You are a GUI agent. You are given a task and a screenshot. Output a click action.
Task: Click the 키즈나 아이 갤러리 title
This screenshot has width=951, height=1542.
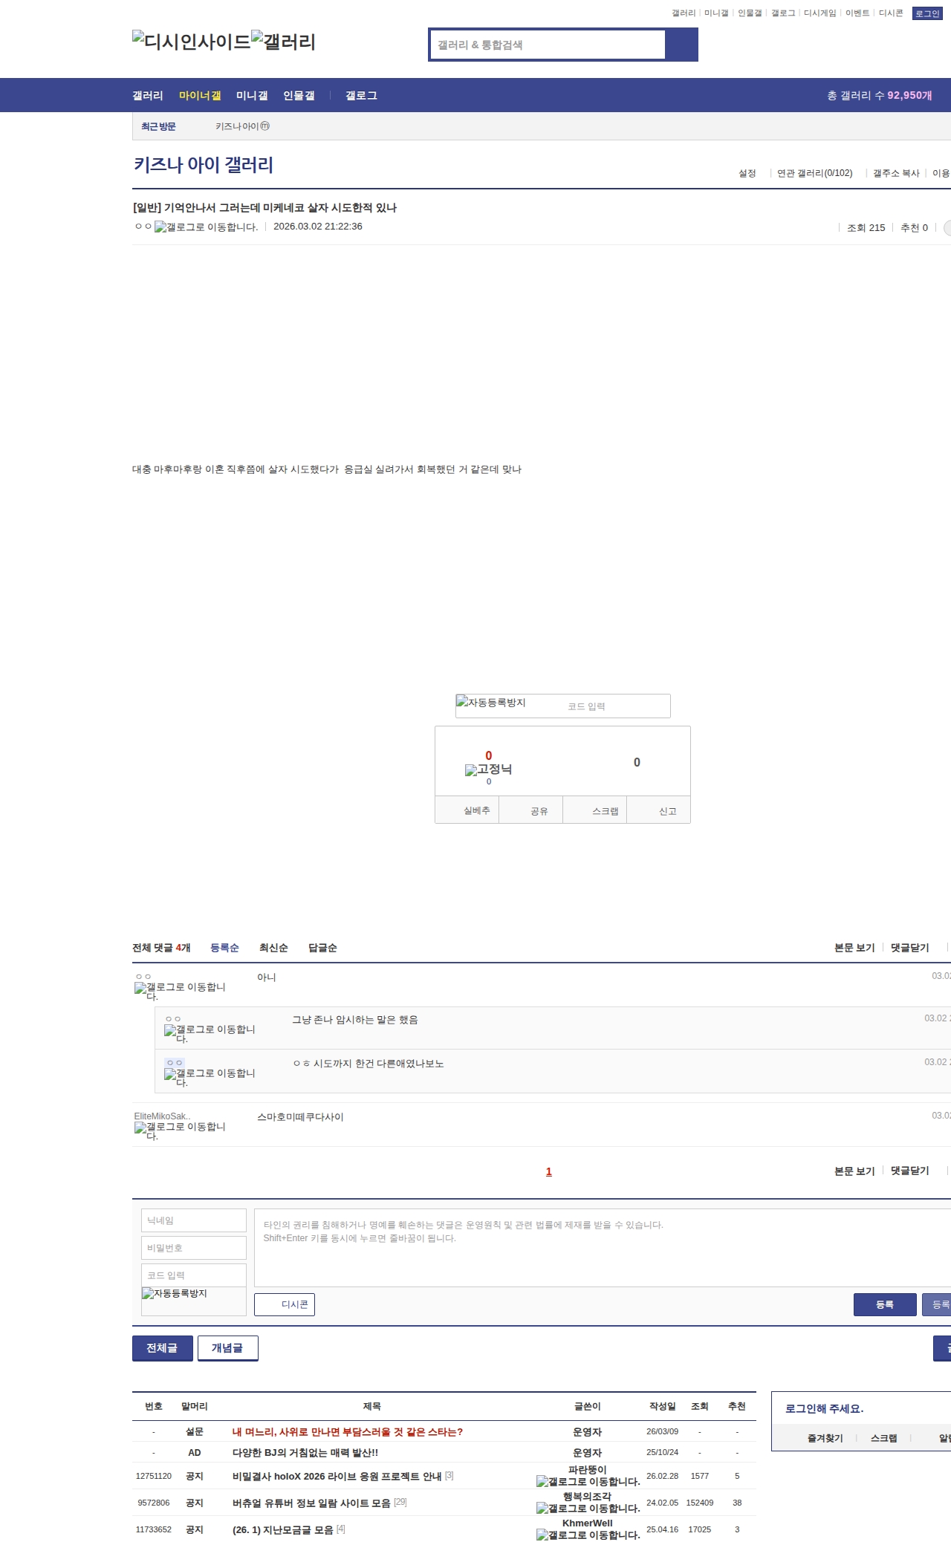(x=204, y=164)
